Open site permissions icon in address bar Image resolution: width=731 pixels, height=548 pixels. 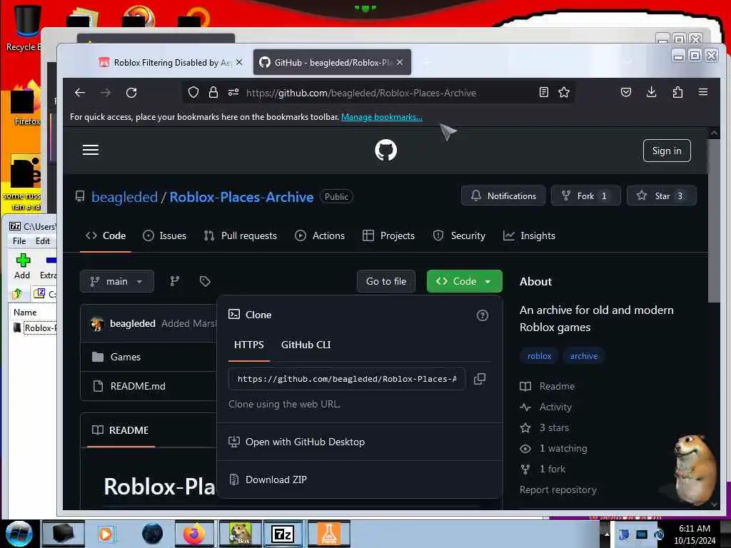(x=233, y=92)
